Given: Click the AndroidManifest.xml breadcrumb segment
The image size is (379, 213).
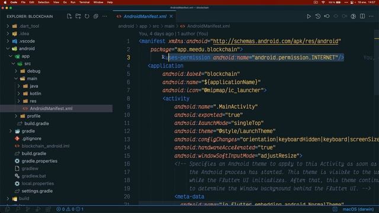Looking at the screenshot, I should [208, 26].
